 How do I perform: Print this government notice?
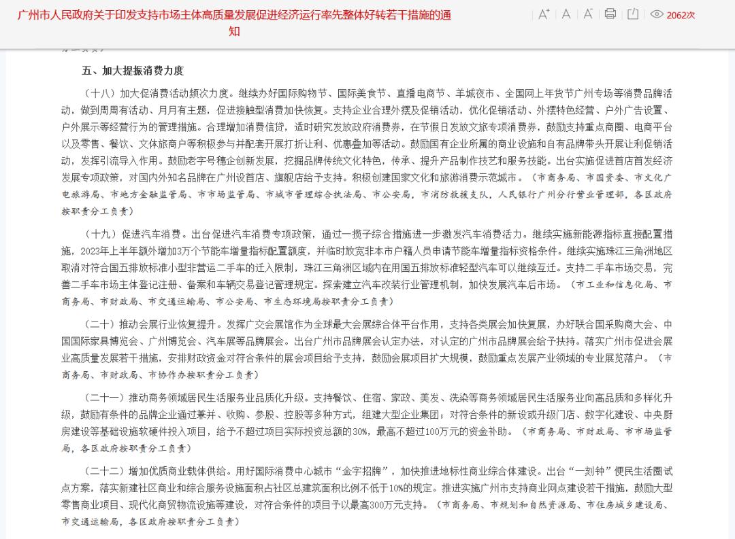[x=610, y=15]
